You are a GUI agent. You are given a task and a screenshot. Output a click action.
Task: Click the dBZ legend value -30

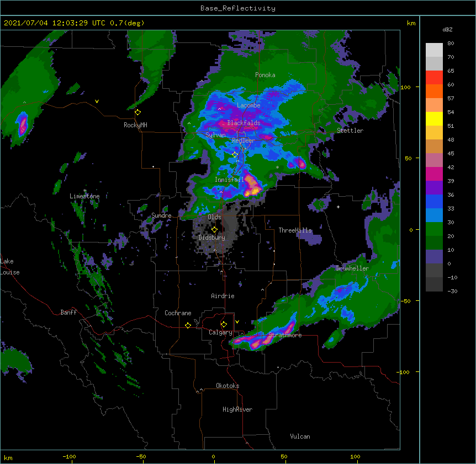point(452,292)
